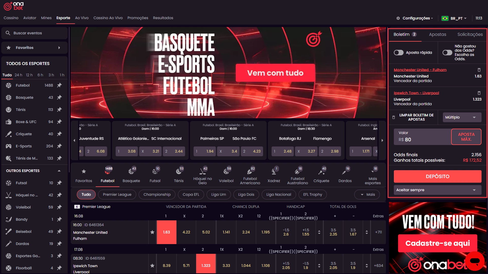
Task: Select Basquete in the sports icon strip
Action: 131,175
